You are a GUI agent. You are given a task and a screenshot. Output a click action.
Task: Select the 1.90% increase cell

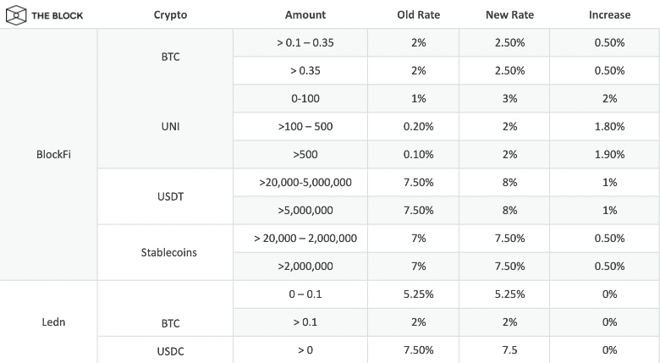tap(609, 155)
